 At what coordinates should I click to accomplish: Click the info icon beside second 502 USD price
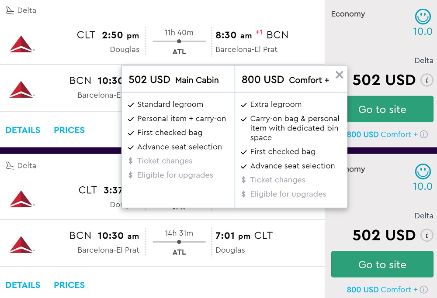pos(427,236)
